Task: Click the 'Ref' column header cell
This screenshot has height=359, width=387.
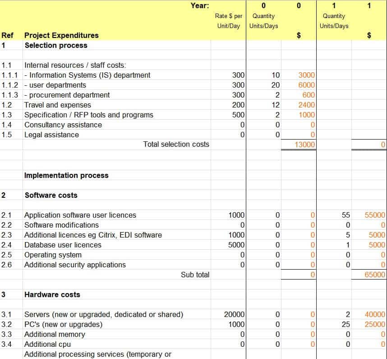Action: coord(7,35)
